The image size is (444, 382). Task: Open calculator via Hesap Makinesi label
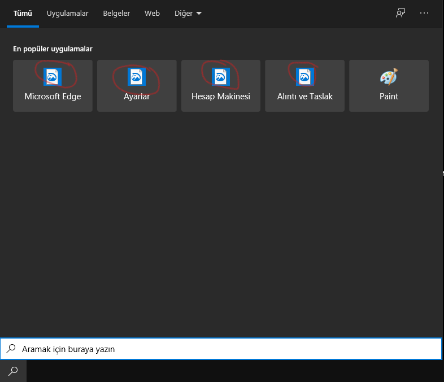click(x=220, y=96)
